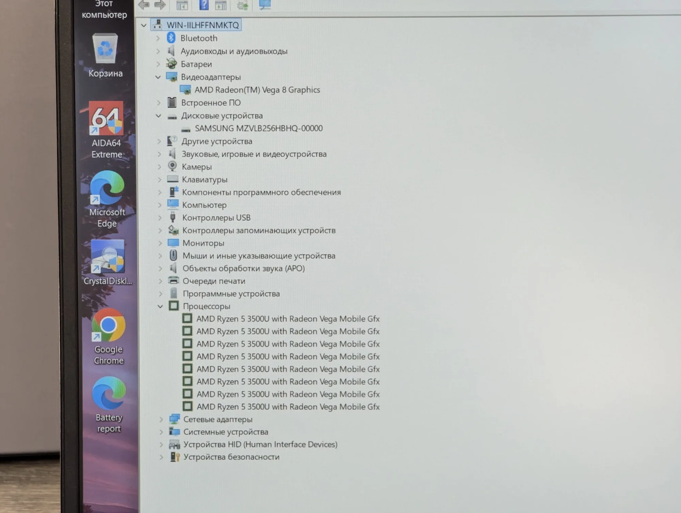
Task: Click the forward arrow in Device Manager toolbar
Action: click(x=160, y=5)
